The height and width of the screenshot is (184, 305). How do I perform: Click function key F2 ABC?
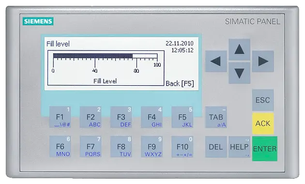pos(91,117)
